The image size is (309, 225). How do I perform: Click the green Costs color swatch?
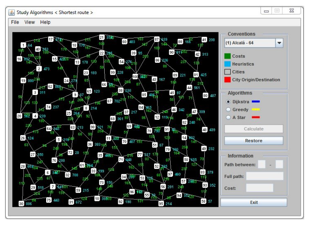tap(227, 56)
